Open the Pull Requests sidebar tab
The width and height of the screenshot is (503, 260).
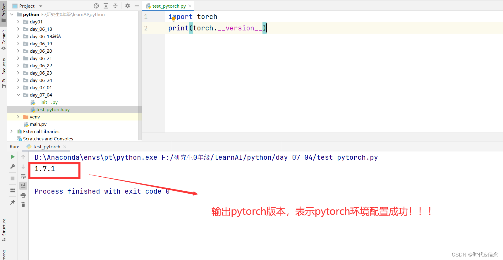(x=4, y=73)
